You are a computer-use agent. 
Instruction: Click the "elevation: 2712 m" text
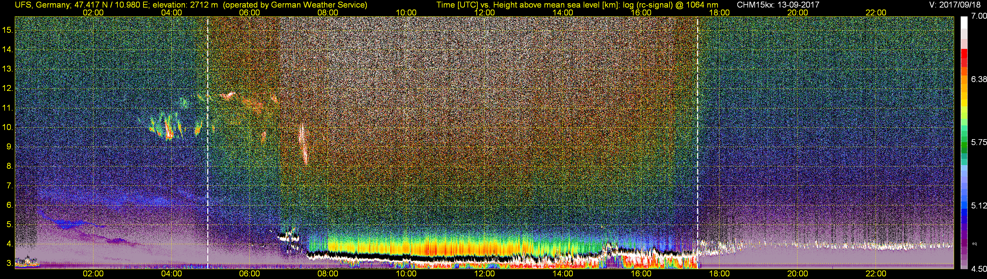pyautogui.click(x=185, y=5)
